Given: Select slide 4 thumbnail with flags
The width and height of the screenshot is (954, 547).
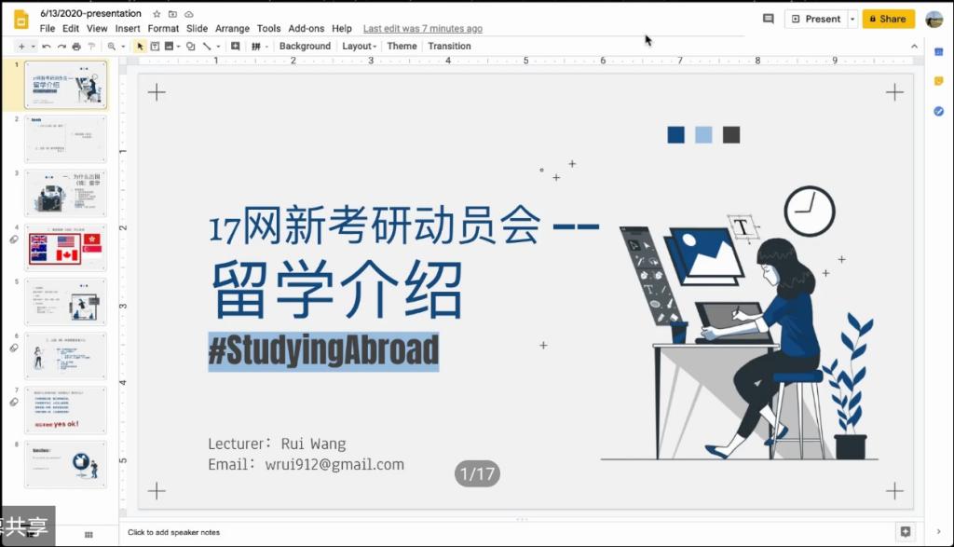Looking at the screenshot, I should click(65, 248).
